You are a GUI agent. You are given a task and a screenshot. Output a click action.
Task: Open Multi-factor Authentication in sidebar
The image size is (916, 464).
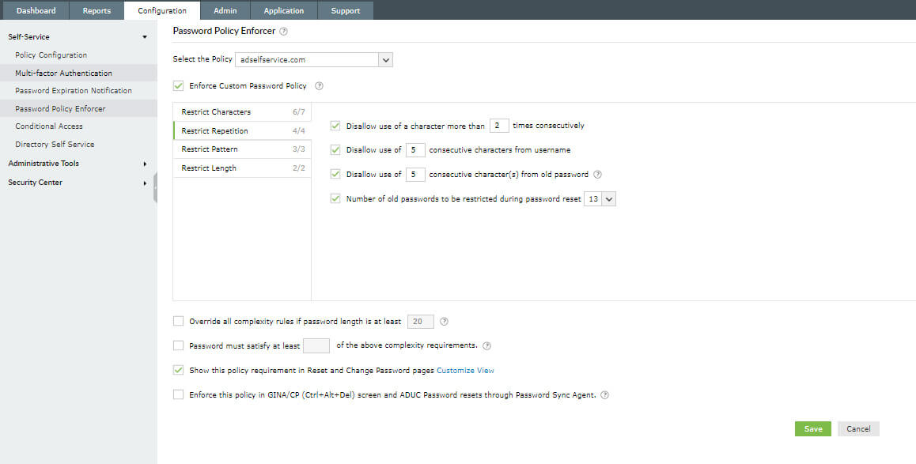pyautogui.click(x=63, y=73)
